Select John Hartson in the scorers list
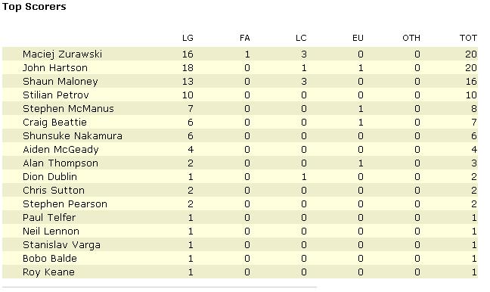 55,68
